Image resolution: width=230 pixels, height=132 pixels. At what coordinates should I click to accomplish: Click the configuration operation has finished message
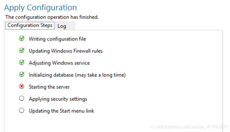52,17
